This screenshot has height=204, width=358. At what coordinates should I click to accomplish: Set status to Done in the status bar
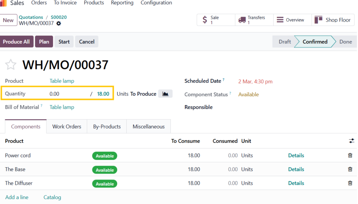345,42
